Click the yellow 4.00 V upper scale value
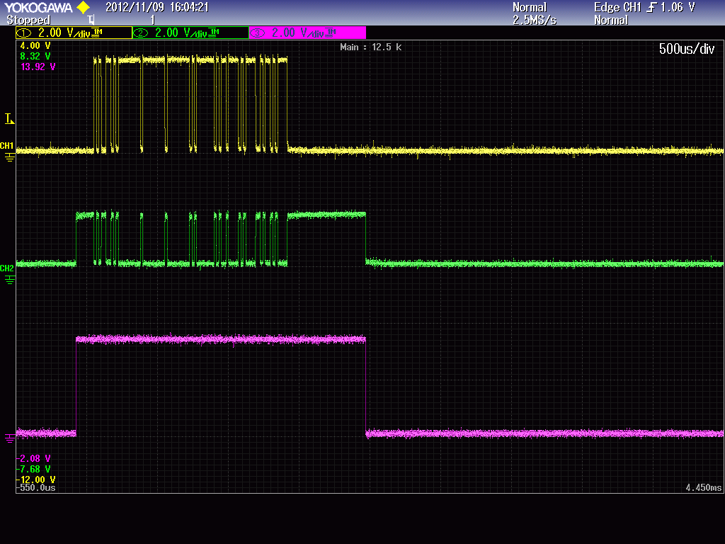Screen dimensions: 725x544 (35, 46)
